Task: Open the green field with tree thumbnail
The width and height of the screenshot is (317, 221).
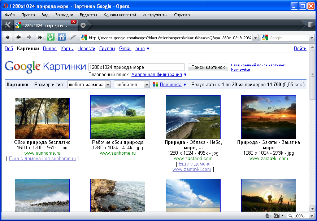Action: click(118, 117)
